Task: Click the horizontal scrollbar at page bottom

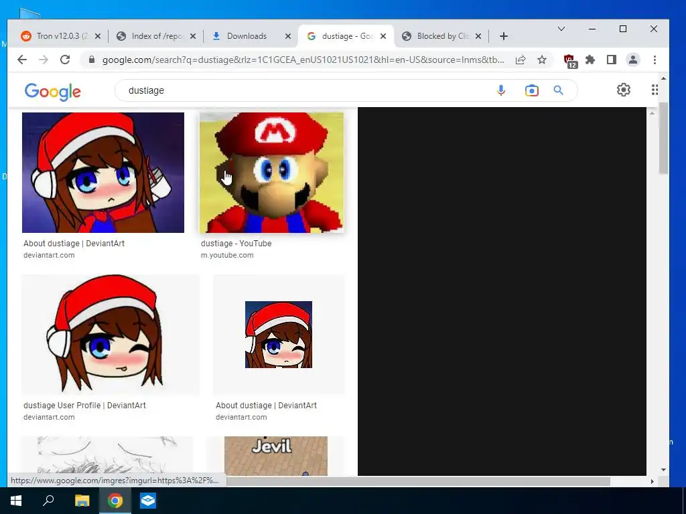Action: point(418,481)
